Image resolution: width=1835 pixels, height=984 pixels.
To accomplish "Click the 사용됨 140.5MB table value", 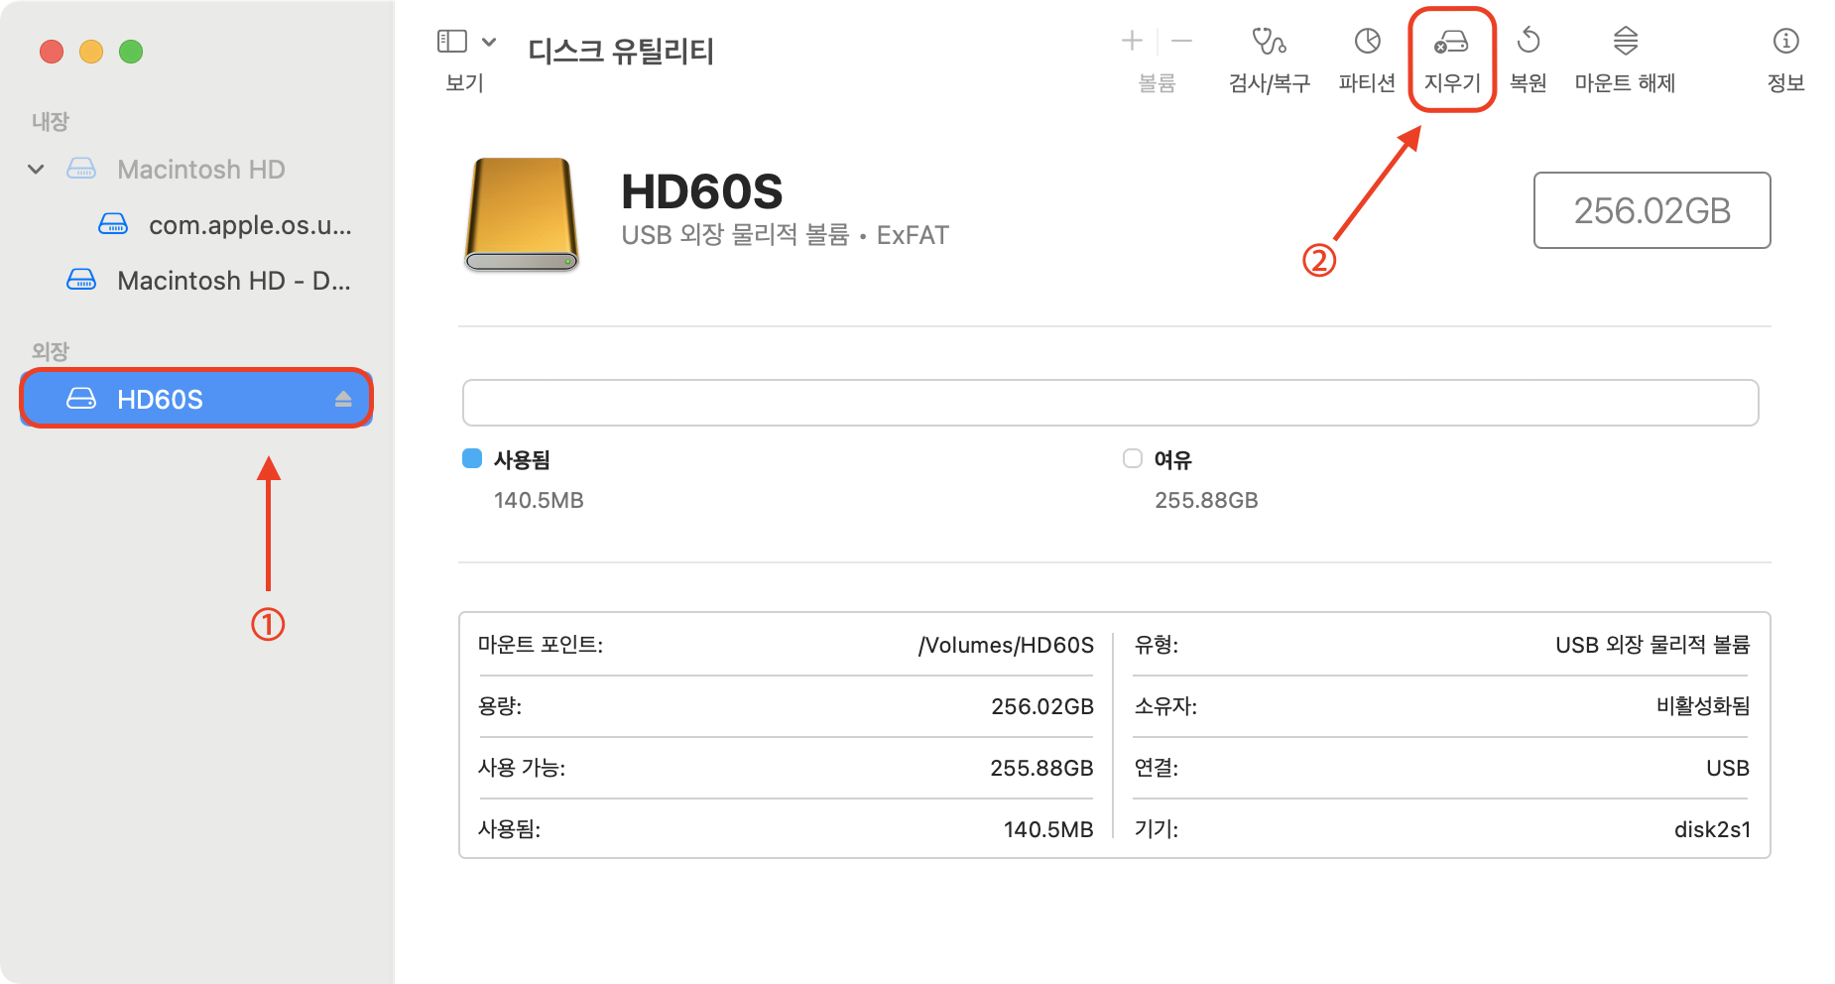I will [1048, 829].
